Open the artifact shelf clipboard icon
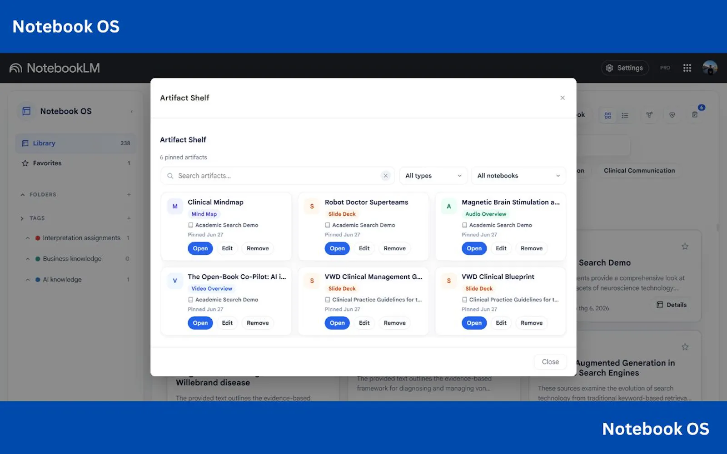727x454 pixels. tap(695, 115)
